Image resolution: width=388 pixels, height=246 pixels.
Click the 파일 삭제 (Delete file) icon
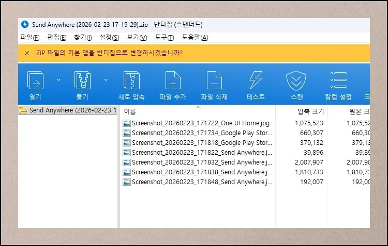coord(214,81)
